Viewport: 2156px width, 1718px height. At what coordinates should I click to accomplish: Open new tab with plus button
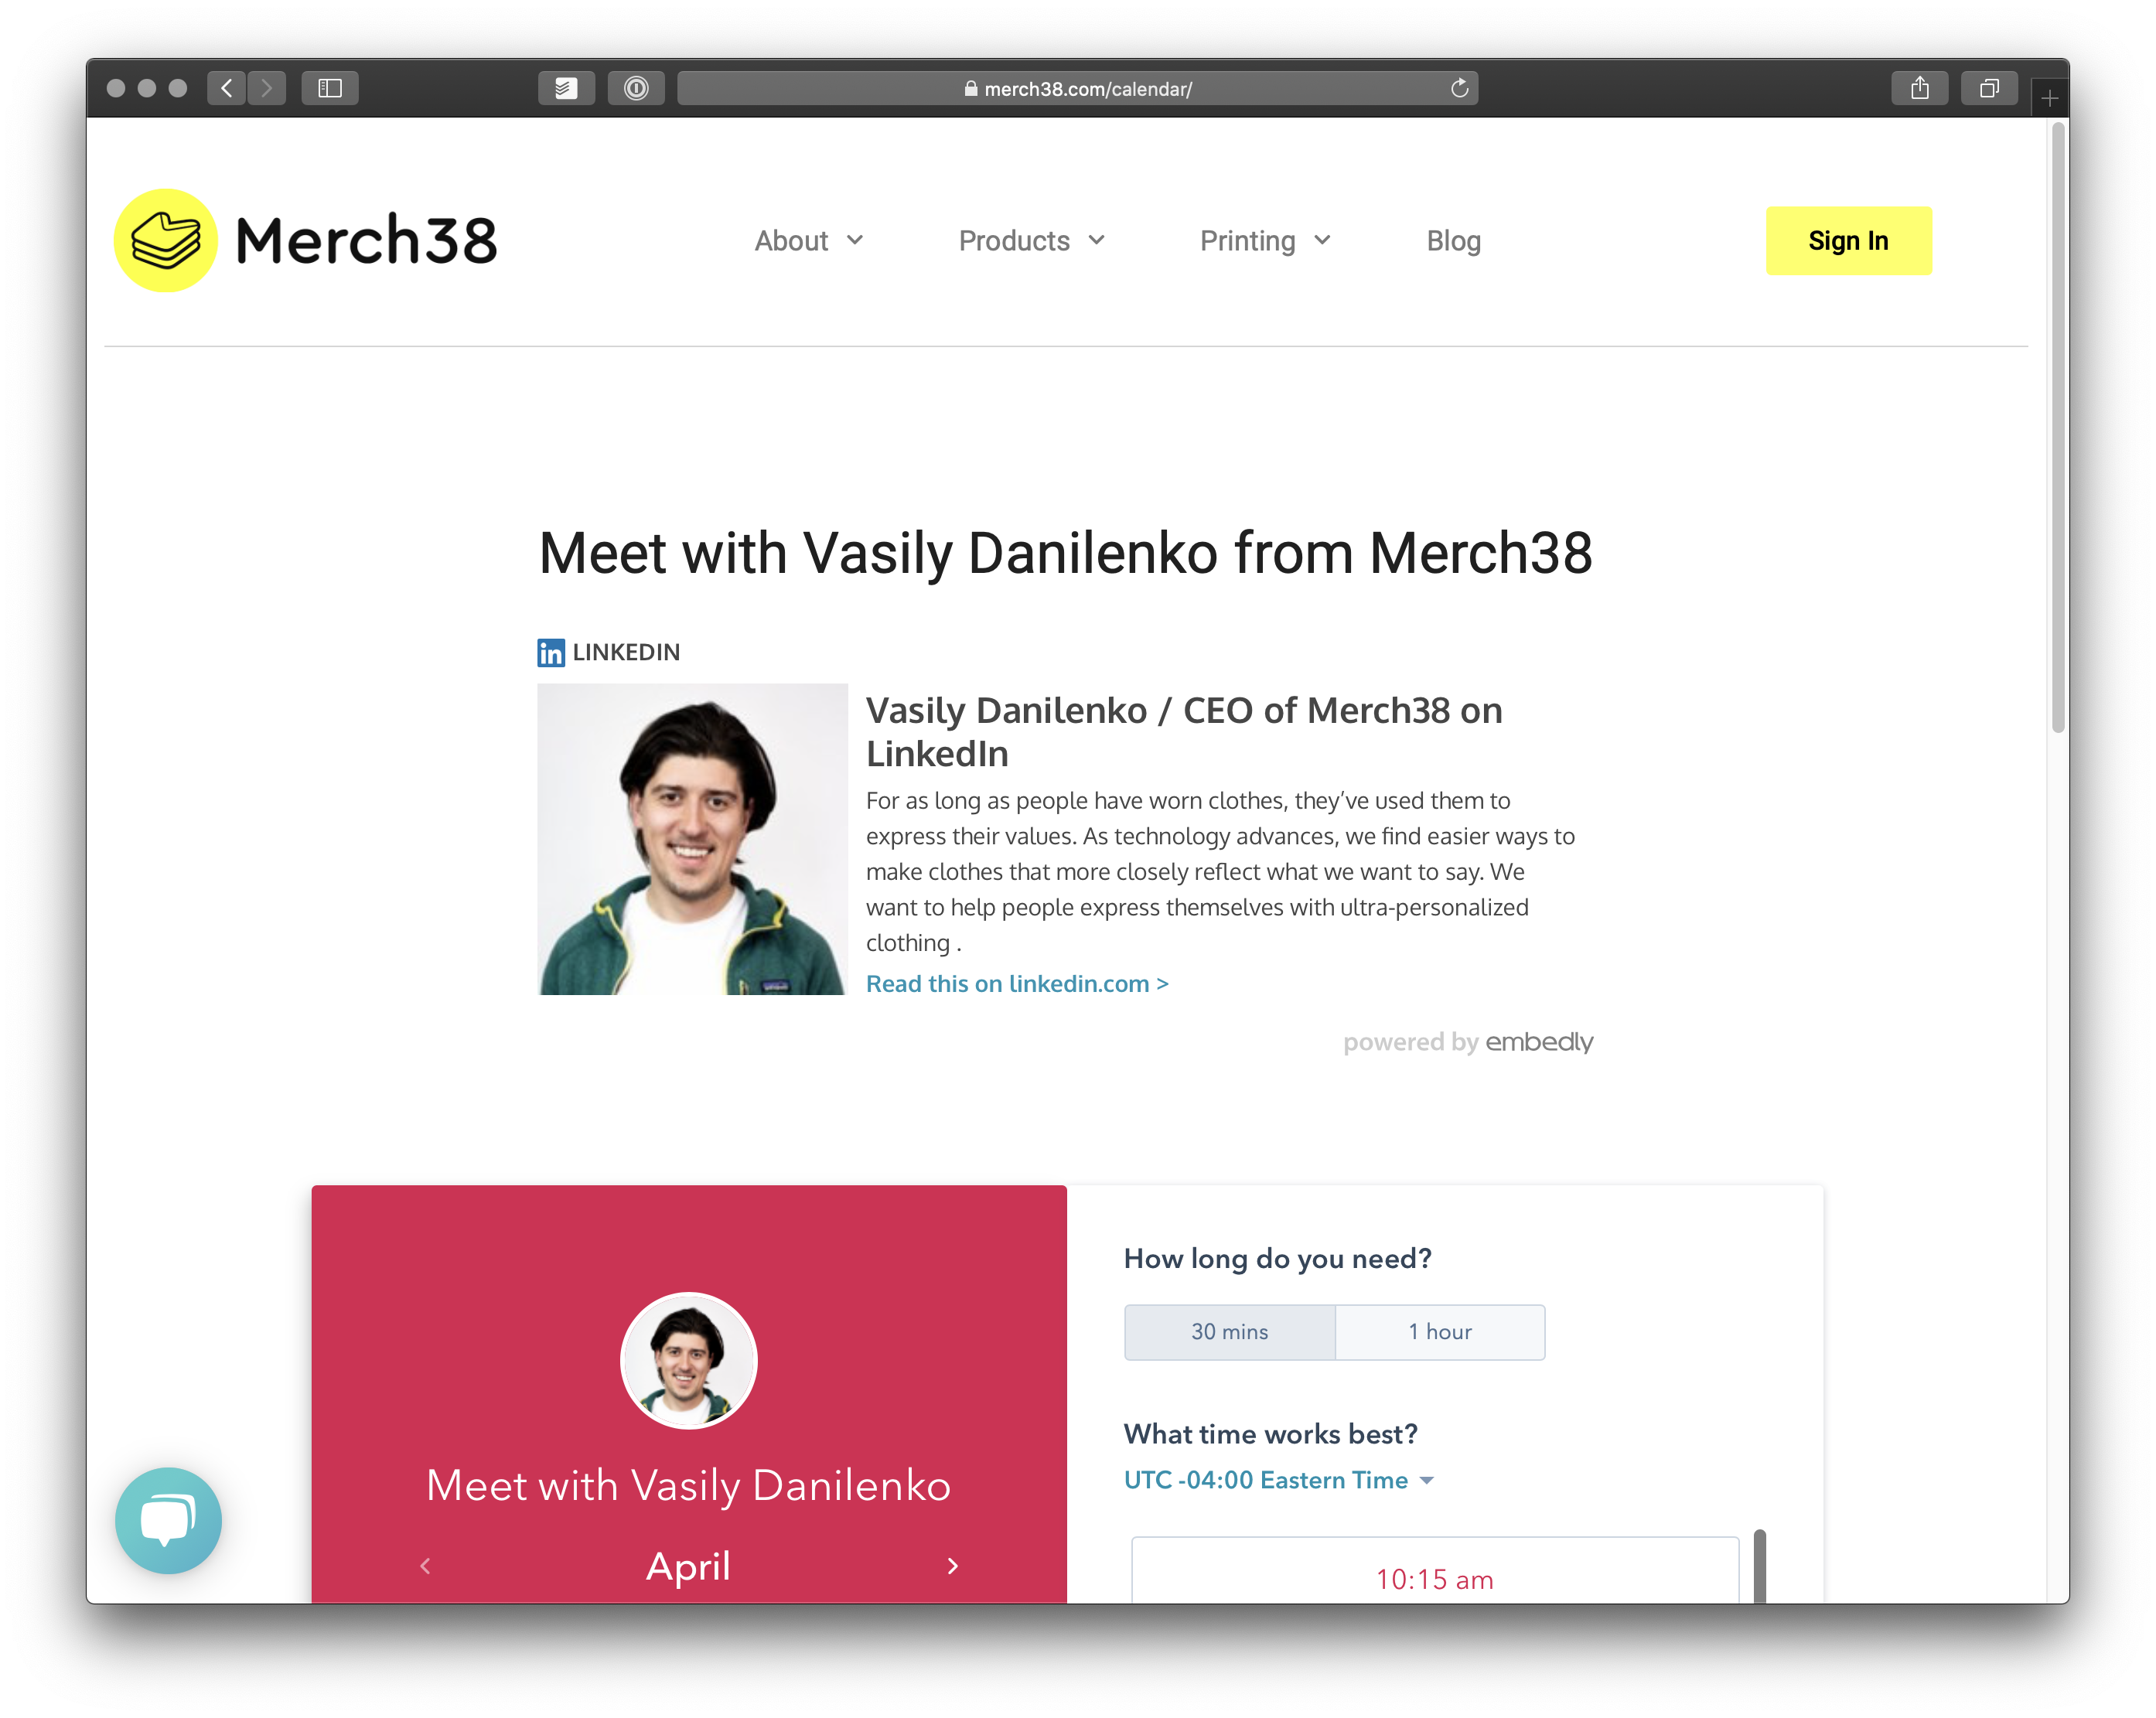[x=2049, y=98]
